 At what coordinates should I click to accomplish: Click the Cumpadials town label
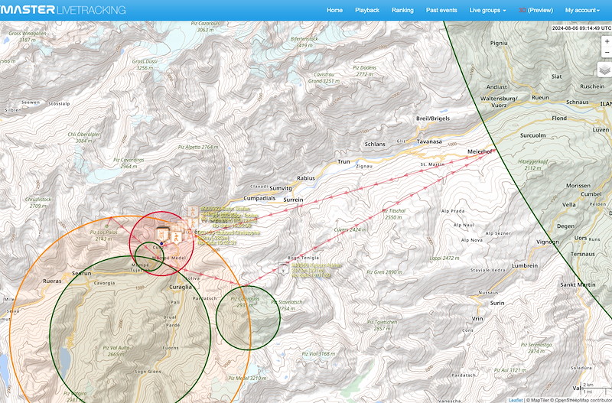coord(259,198)
